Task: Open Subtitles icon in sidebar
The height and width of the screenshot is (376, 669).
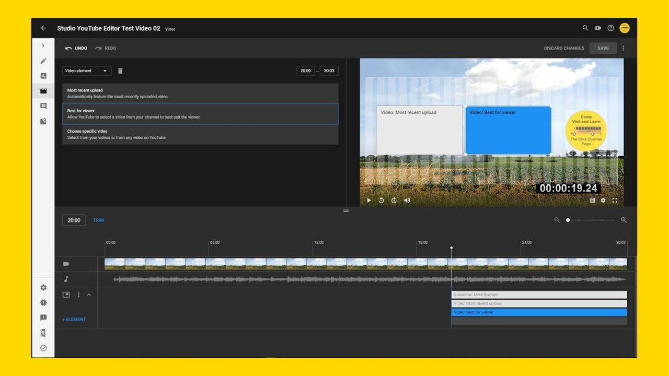Action: 43,121
